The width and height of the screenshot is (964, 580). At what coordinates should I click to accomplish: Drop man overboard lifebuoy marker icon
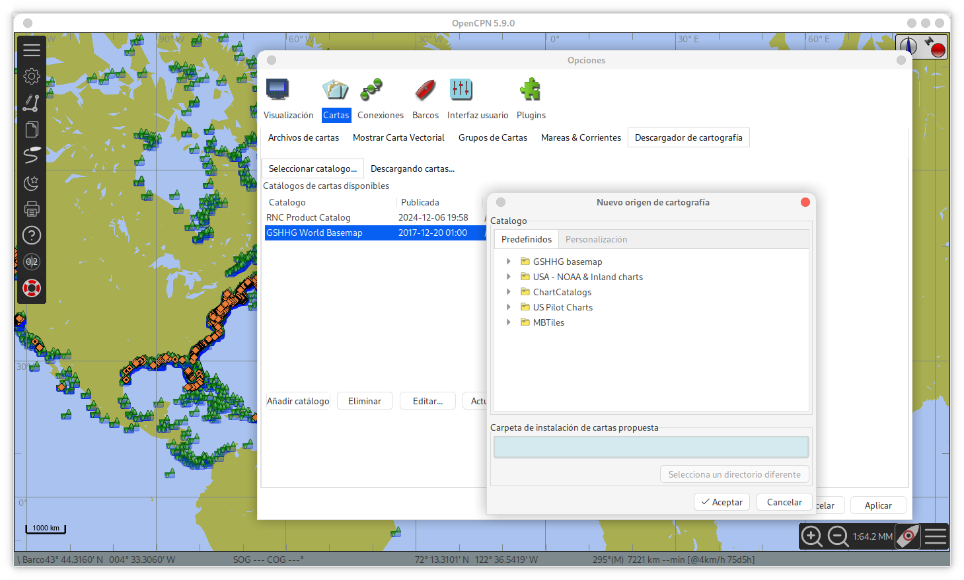[32, 288]
